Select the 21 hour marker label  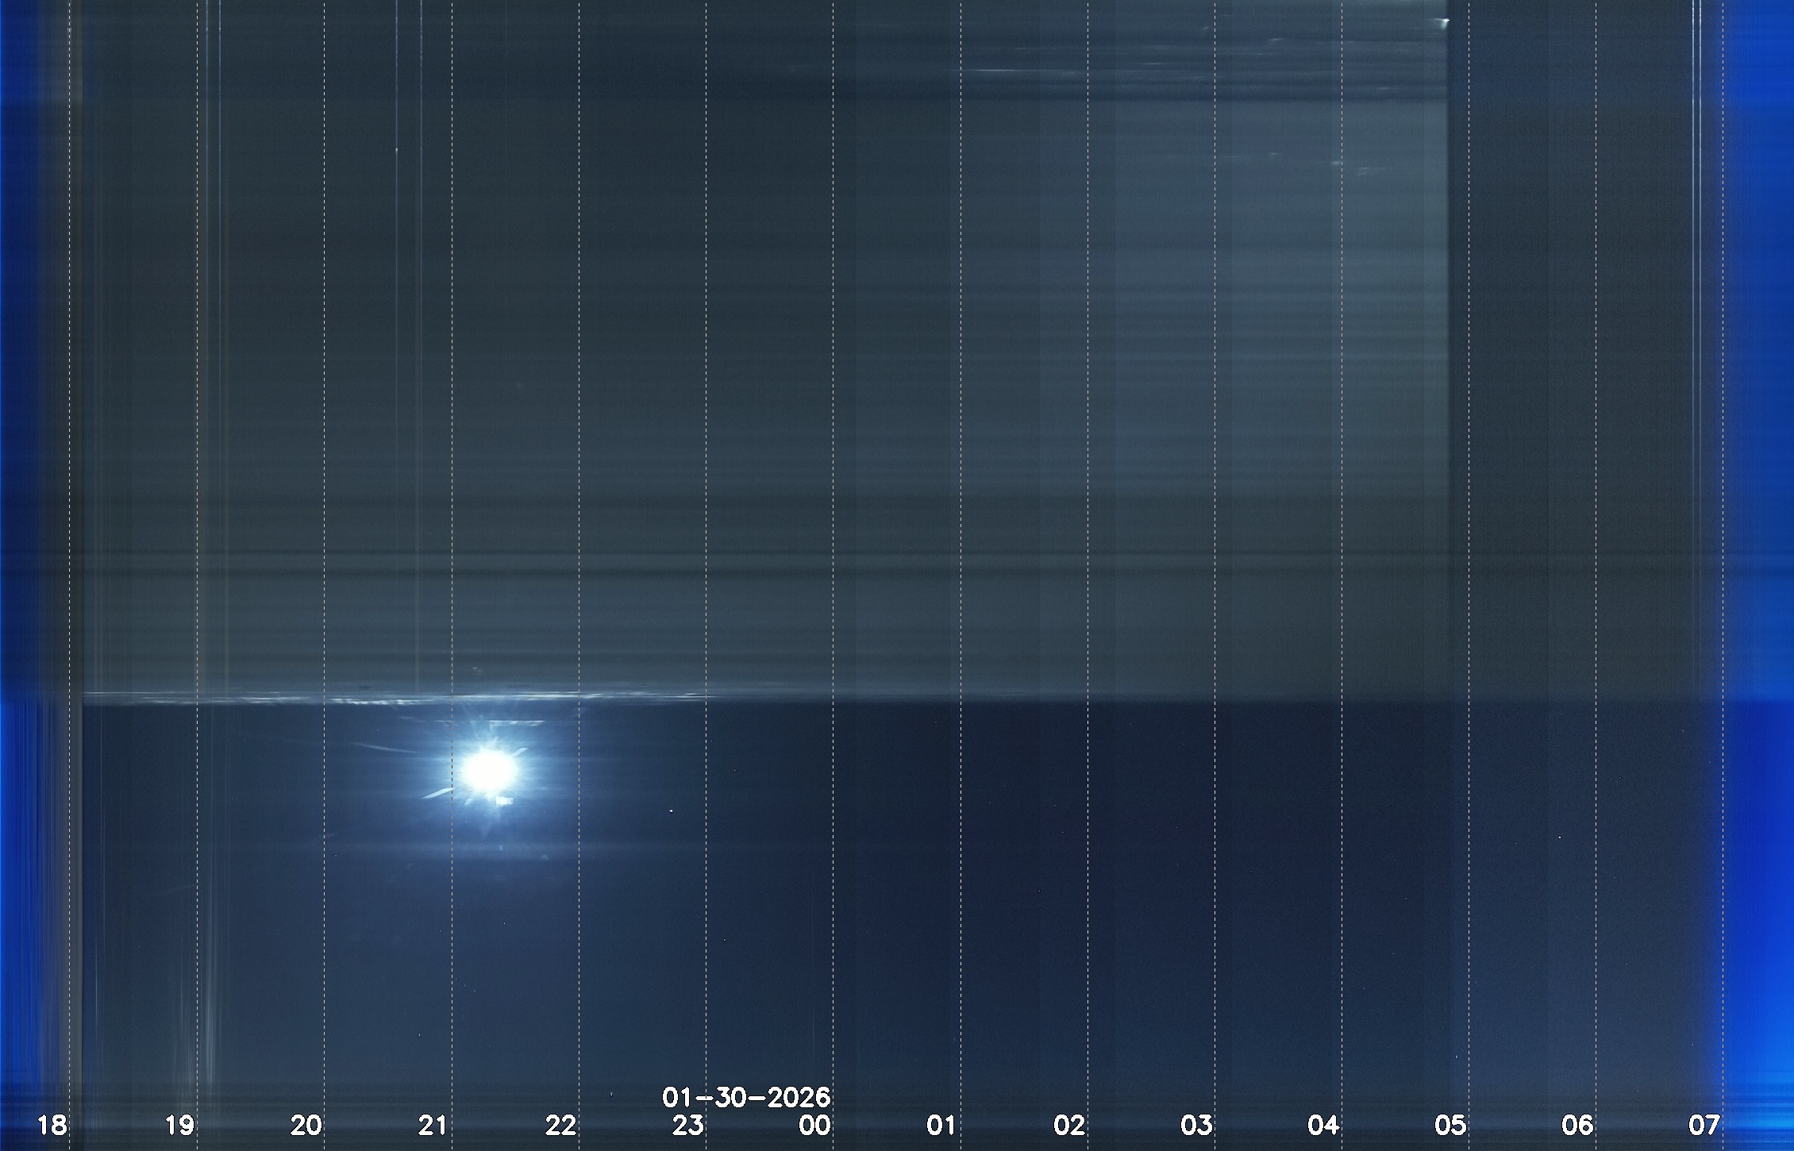pos(433,1126)
